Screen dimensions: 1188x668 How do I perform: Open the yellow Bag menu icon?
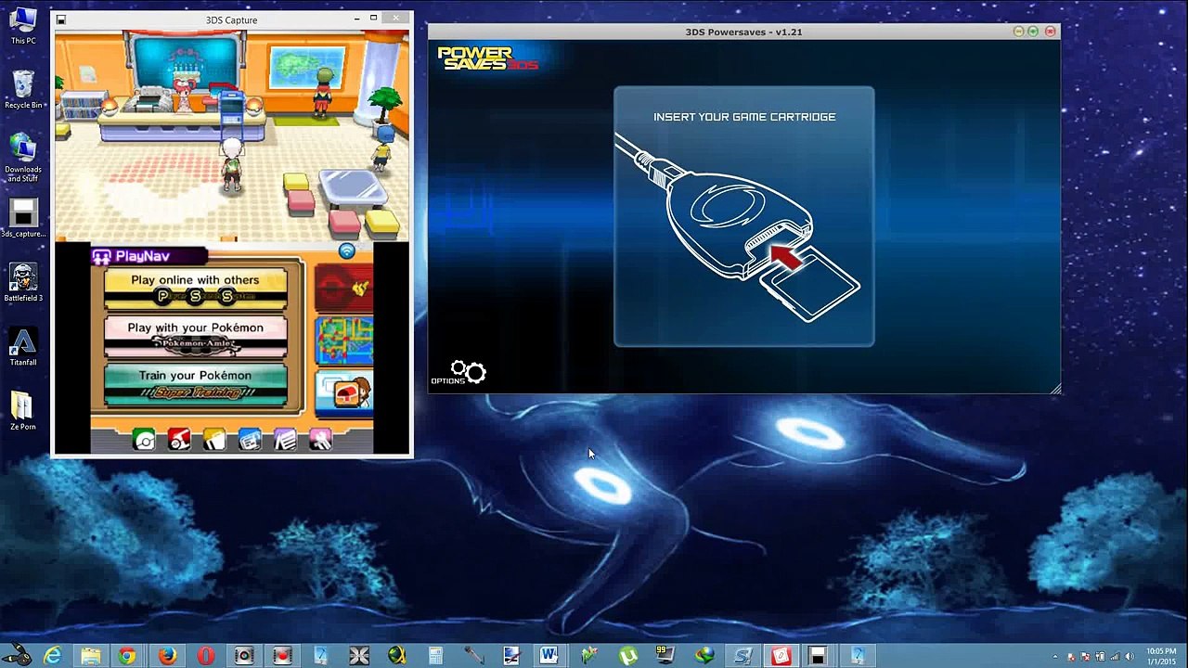click(x=214, y=440)
